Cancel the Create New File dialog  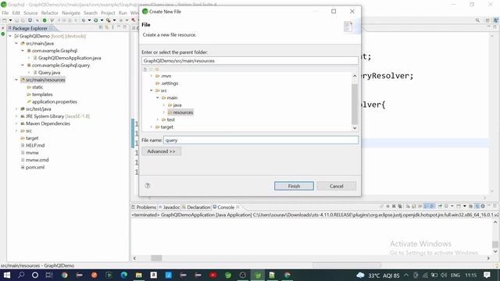[x=337, y=186]
